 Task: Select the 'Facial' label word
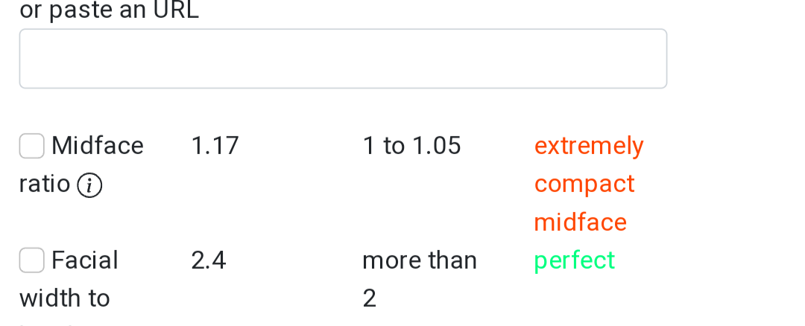85,261
